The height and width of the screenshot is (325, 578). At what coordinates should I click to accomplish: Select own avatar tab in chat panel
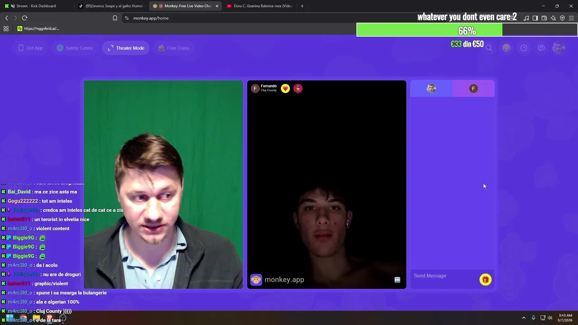431,88
